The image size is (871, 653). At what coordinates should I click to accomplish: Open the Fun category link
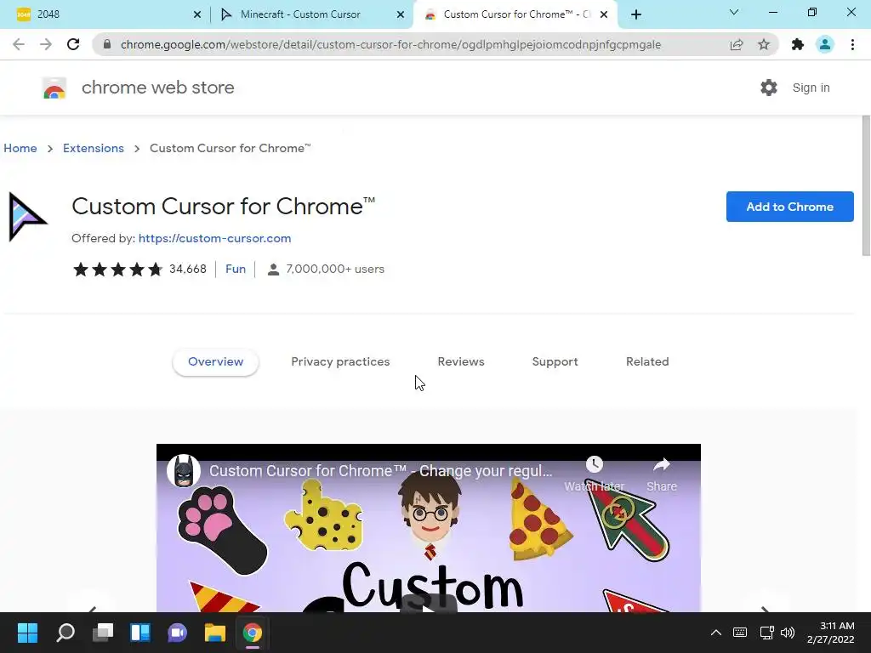[x=236, y=270]
